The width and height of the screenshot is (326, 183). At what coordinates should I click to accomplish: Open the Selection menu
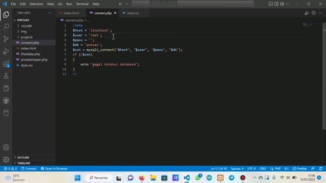click(36, 4)
